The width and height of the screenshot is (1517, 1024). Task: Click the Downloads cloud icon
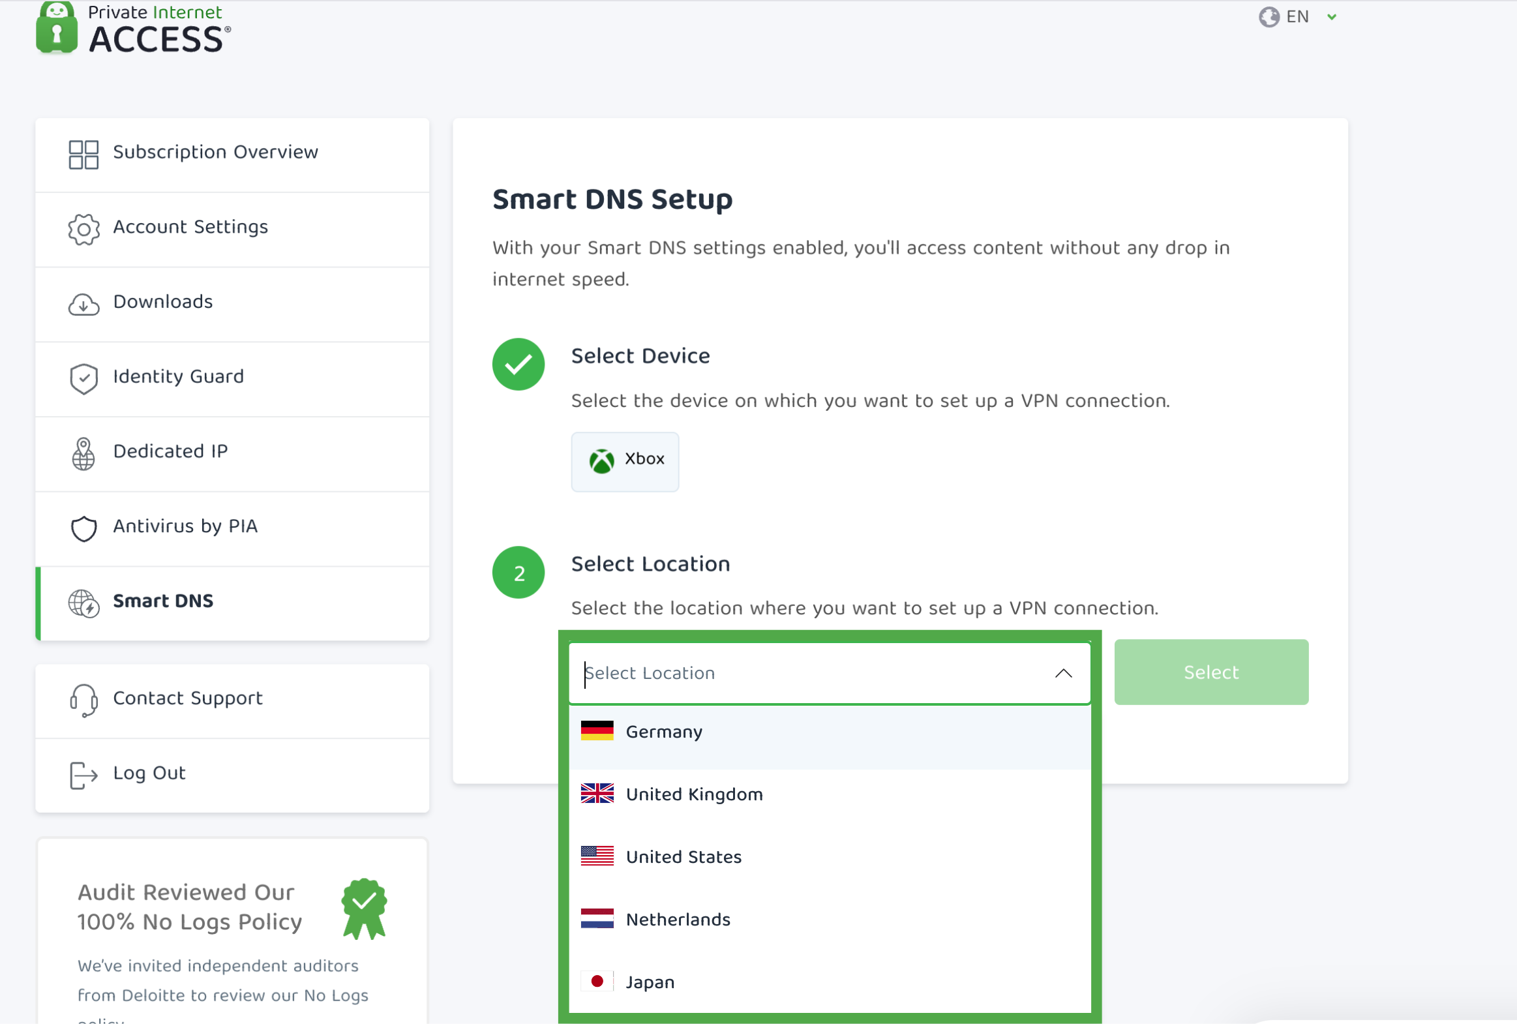point(83,305)
